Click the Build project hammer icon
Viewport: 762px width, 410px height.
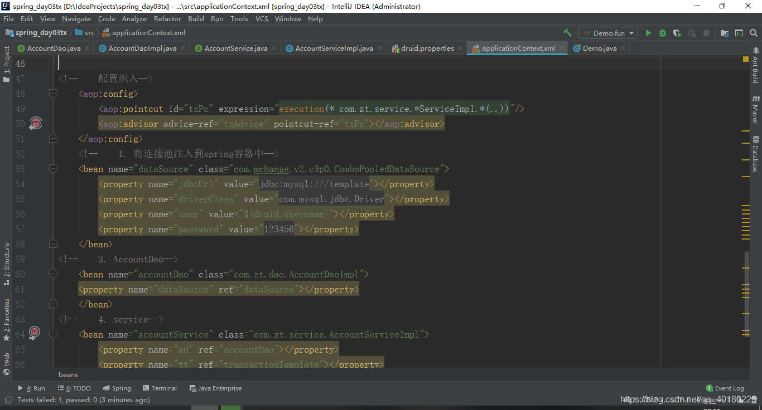click(x=568, y=33)
